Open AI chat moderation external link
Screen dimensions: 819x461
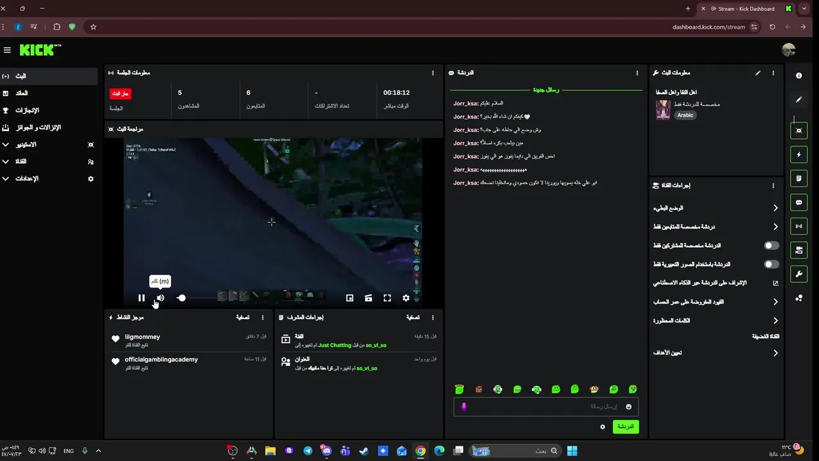point(775,283)
